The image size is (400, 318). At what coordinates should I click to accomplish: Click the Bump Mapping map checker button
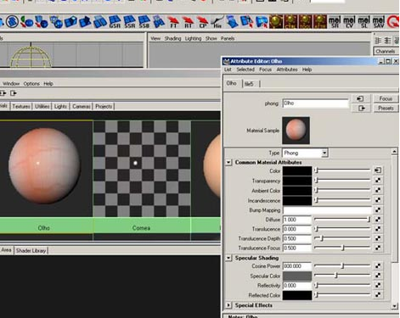coord(378,209)
